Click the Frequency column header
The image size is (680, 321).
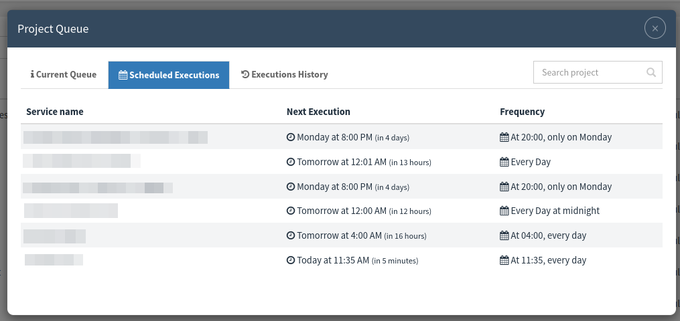pyautogui.click(x=522, y=112)
